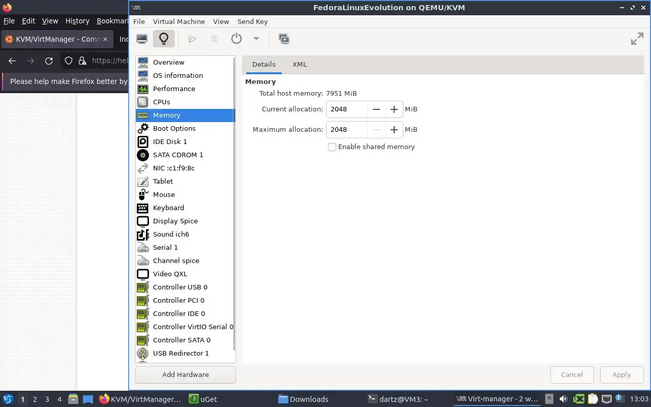This screenshot has width=651, height=407.
Task: Select the Tablet device
Action: [185, 181]
